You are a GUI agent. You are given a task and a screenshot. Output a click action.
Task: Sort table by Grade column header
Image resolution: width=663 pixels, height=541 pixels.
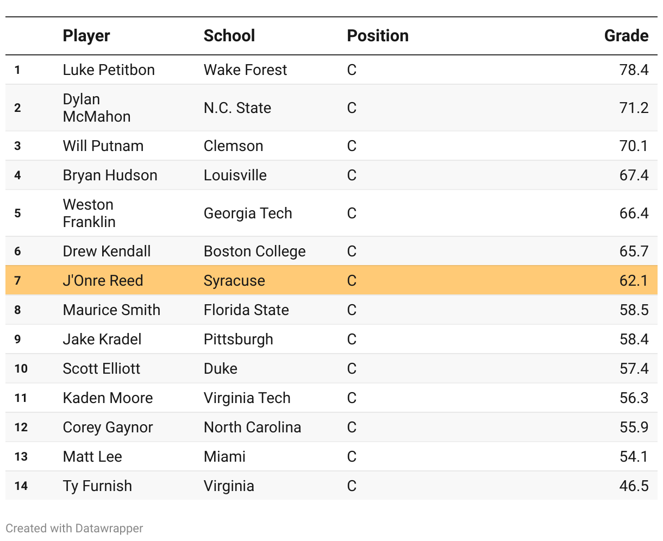tap(626, 36)
